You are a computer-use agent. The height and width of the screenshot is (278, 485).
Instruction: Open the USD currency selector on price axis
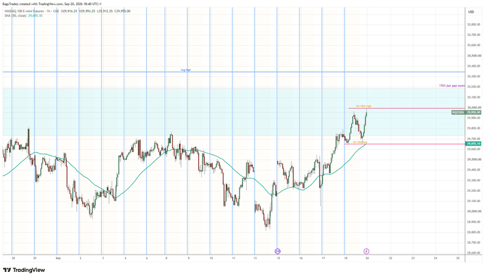(x=471, y=12)
